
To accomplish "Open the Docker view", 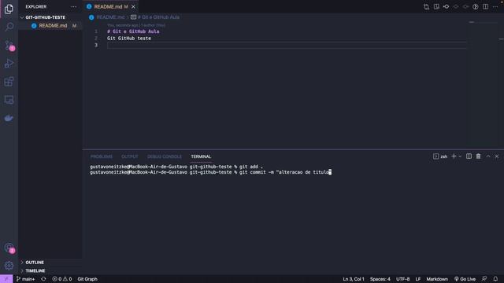I will click(9, 118).
